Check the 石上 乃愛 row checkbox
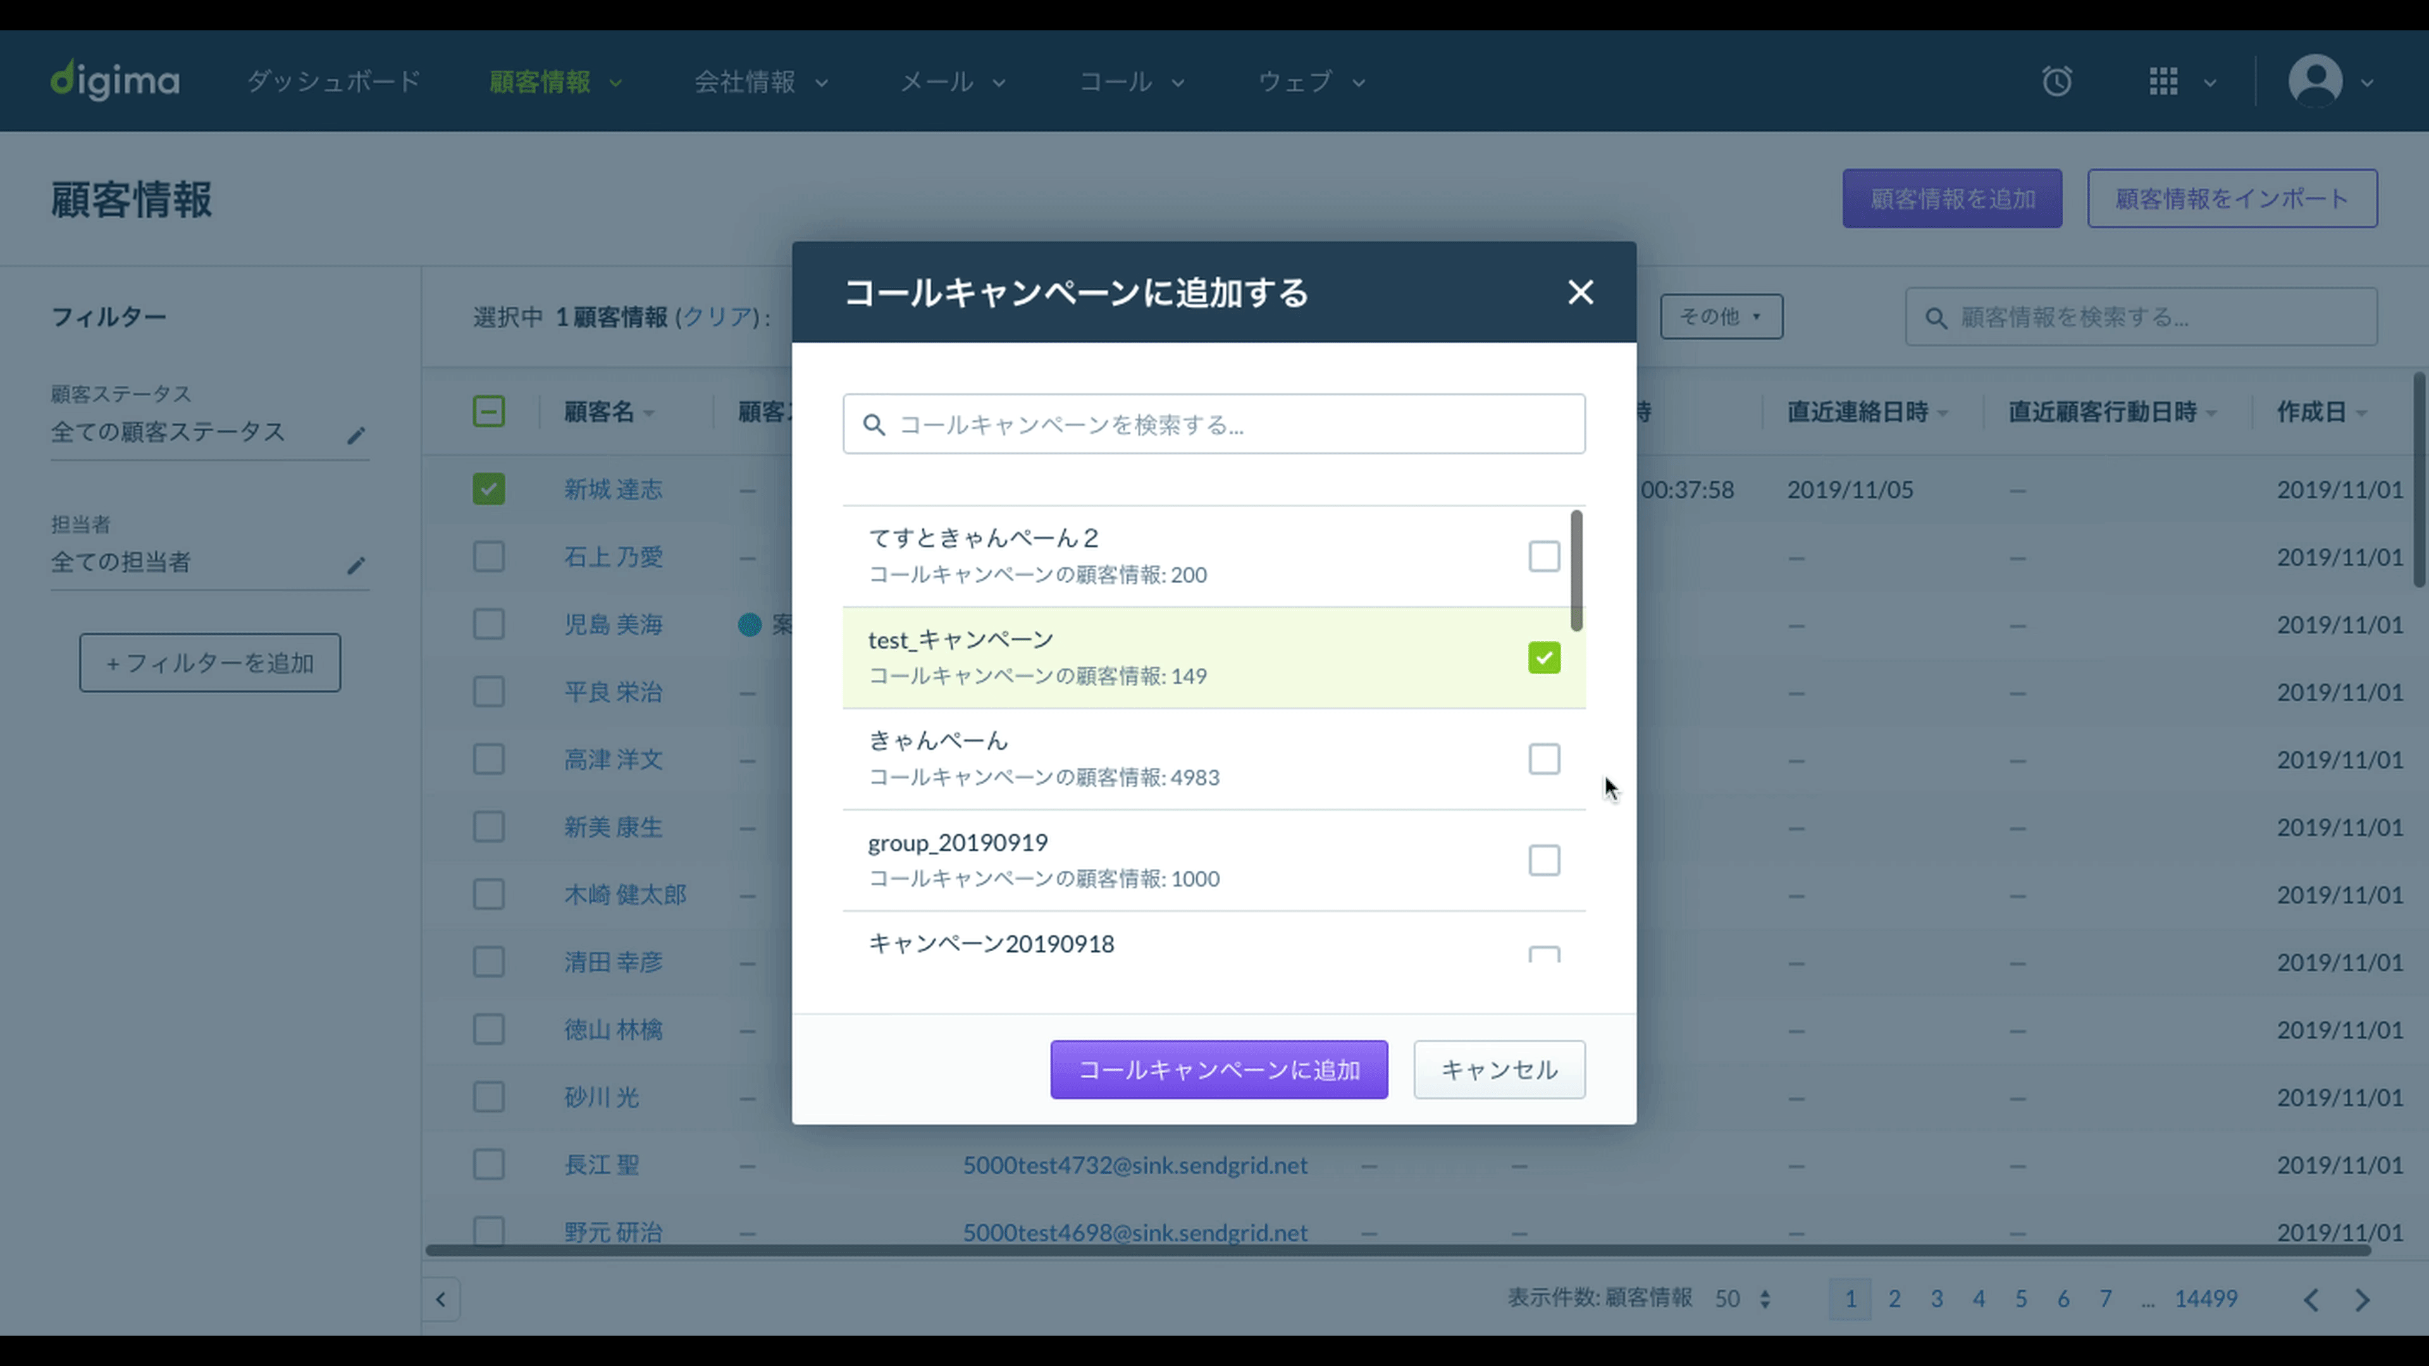 tap(488, 557)
